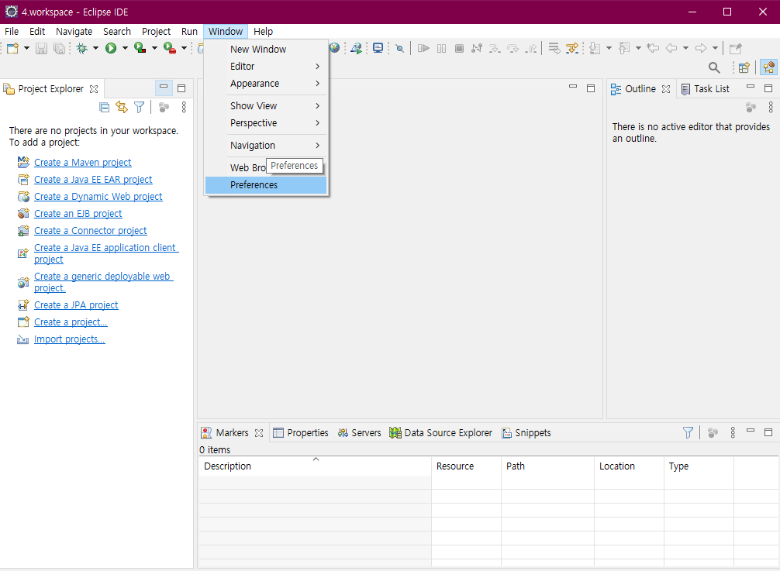Open dropdown arrow next to External Tools
The width and height of the screenshot is (780, 571).
pyautogui.click(x=184, y=48)
